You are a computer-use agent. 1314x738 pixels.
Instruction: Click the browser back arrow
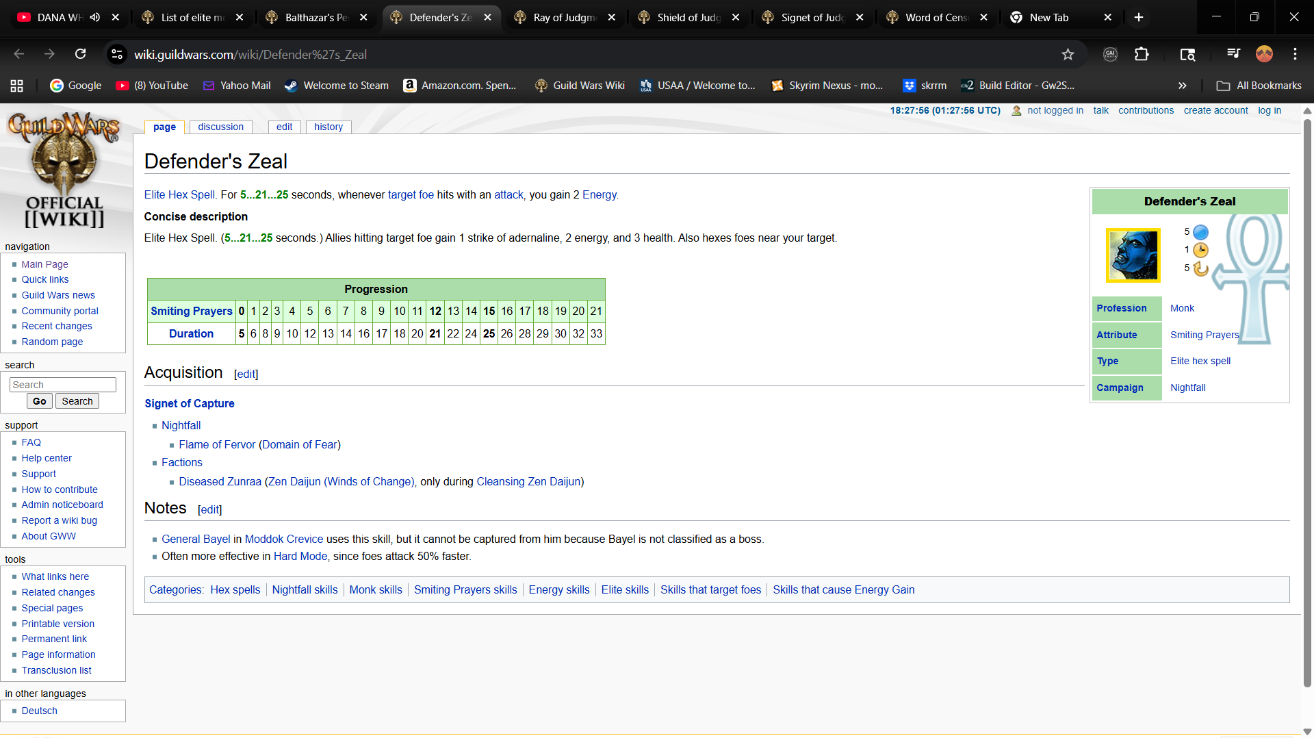pyautogui.click(x=19, y=54)
